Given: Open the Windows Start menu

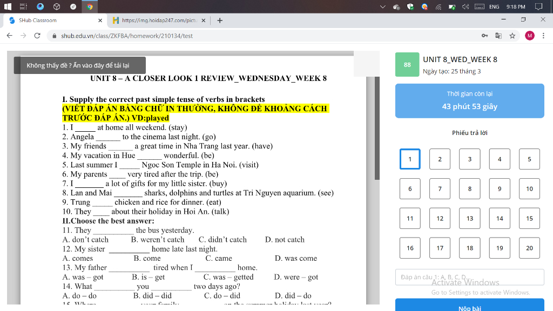Looking at the screenshot, I should point(8,6).
